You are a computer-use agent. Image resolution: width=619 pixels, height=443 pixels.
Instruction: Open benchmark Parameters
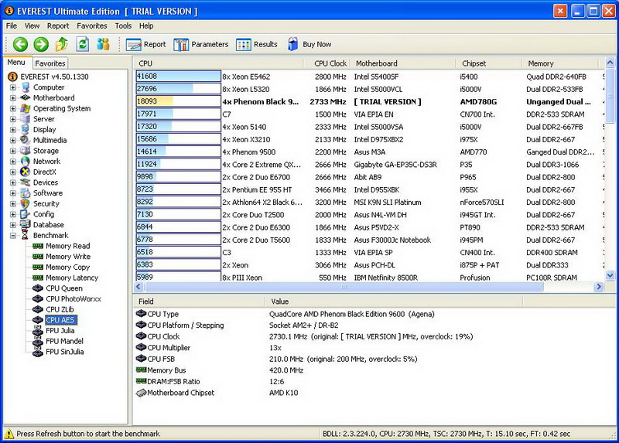[200, 45]
